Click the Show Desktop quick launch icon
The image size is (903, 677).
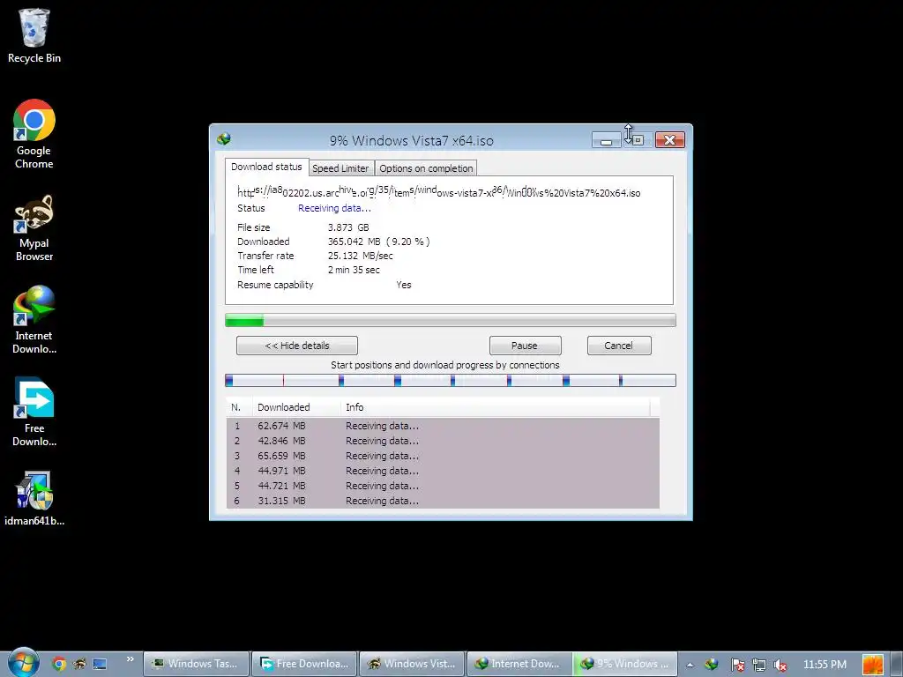[x=100, y=664]
